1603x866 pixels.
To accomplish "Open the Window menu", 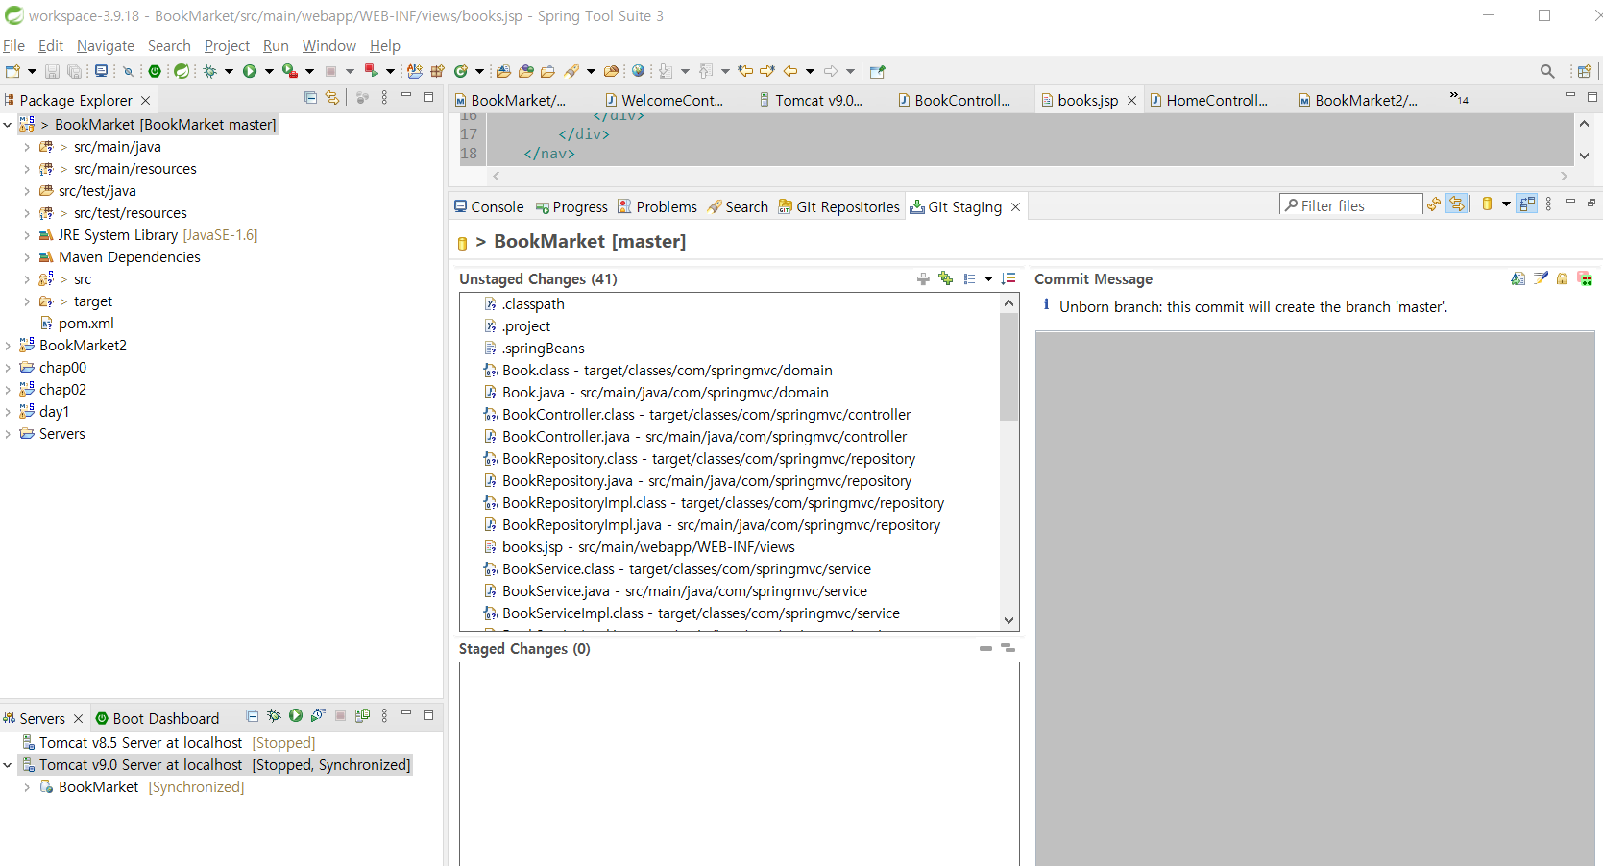I will tap(329, 46).
